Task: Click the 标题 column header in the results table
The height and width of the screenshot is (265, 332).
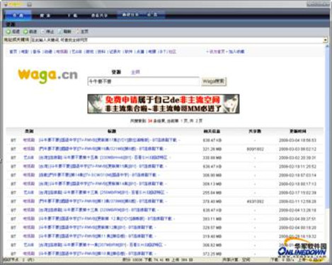Action: point(112,131)
